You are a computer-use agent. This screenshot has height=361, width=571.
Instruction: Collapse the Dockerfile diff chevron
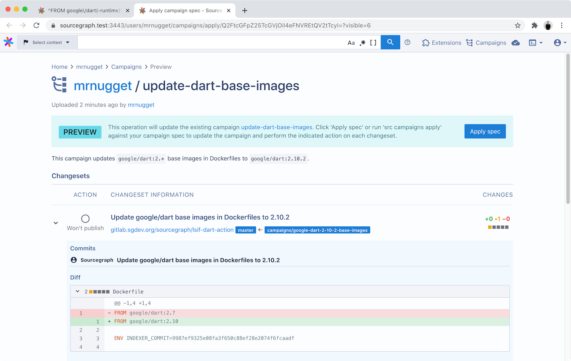click(x=77, y=291)
